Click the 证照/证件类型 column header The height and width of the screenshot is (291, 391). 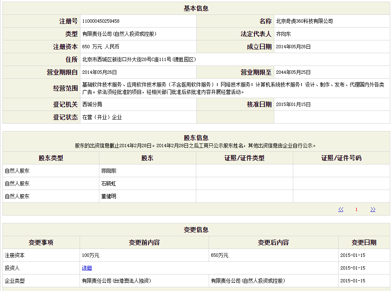244,158
